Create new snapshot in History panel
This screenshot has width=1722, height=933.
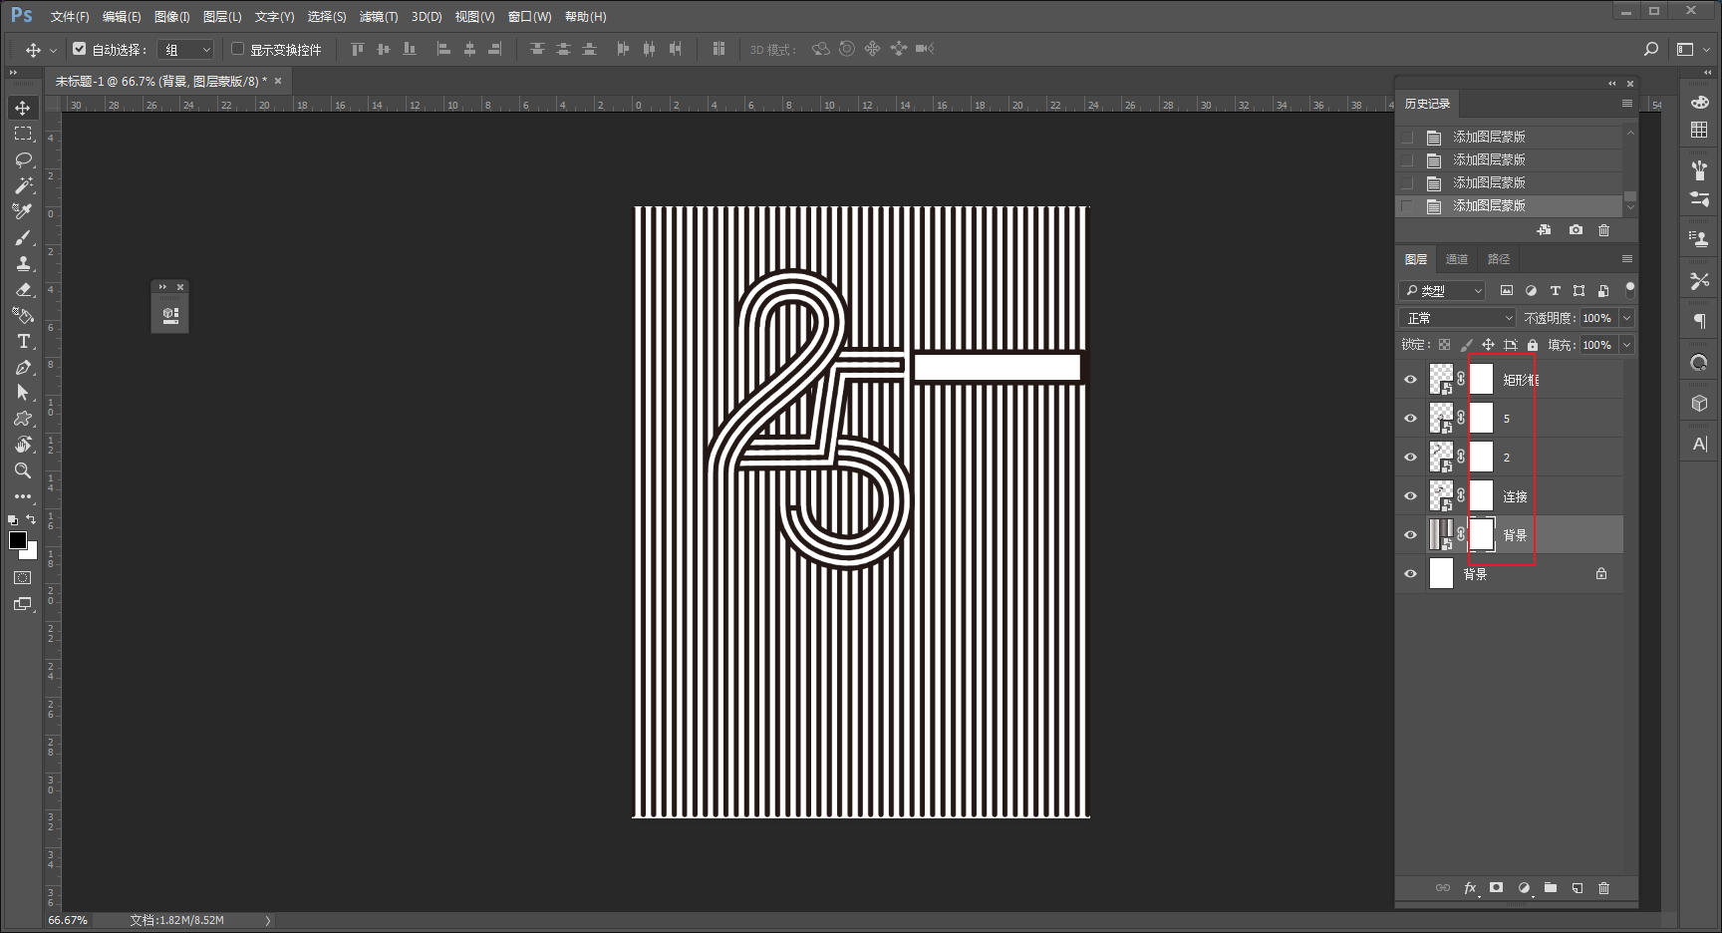(1576, 230)
